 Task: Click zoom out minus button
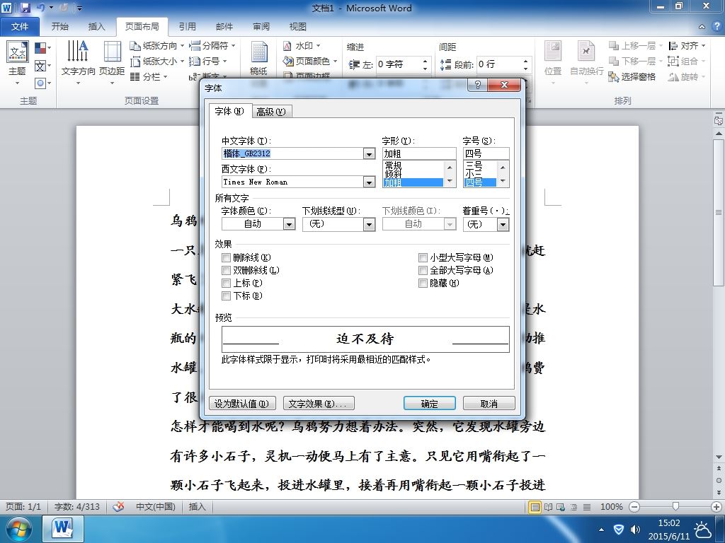pos(634,506)
